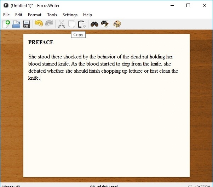Open Themes with paint palette icon

117,24
